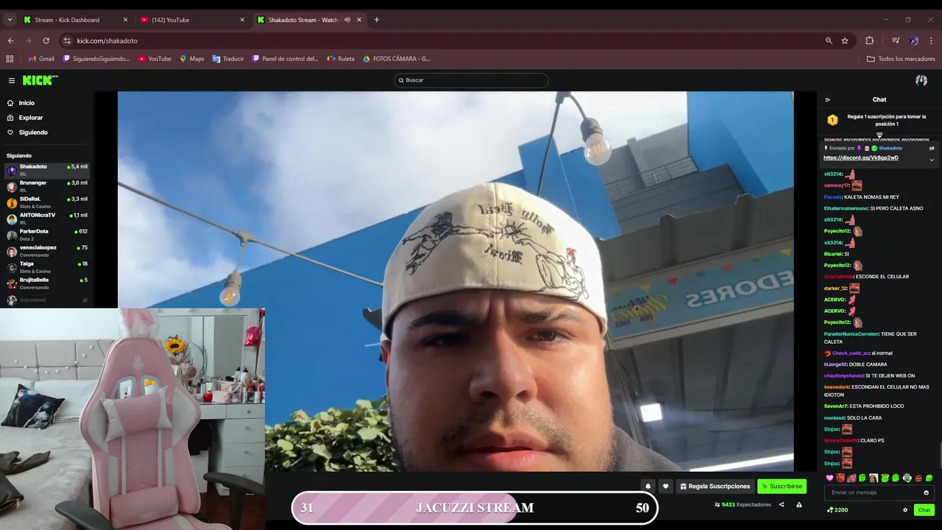View site information icon in address bar
Screen dimensions: 942x530
pyautogui.click(x=67, y=40)
